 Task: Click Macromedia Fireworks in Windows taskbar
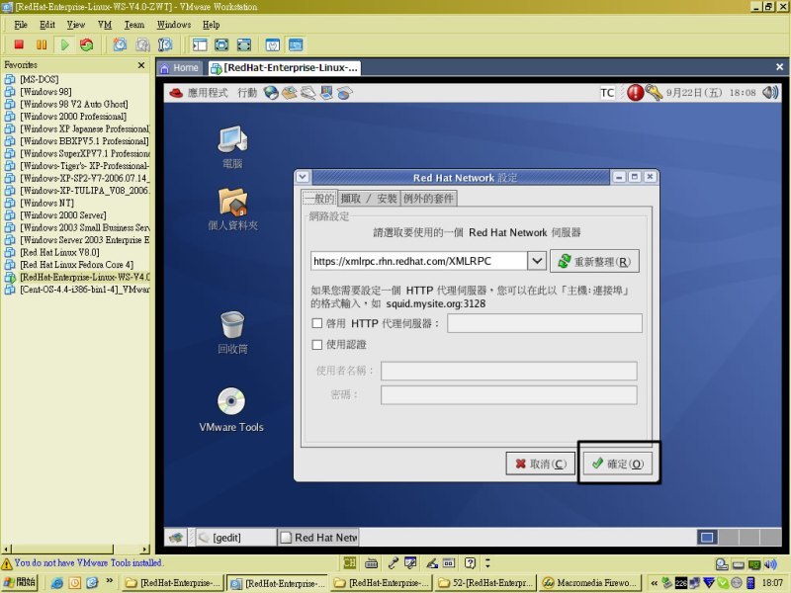pos(590,583)
